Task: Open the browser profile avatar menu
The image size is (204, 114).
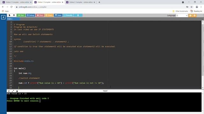Action: pos(197,7)
